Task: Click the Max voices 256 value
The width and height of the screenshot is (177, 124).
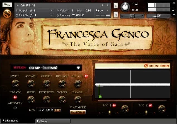Action: [x=88, y=11]
